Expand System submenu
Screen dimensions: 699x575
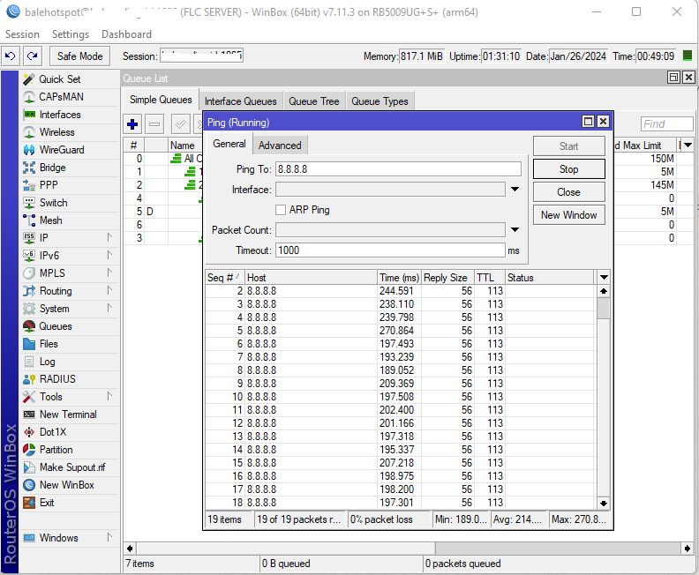(109, 308)
